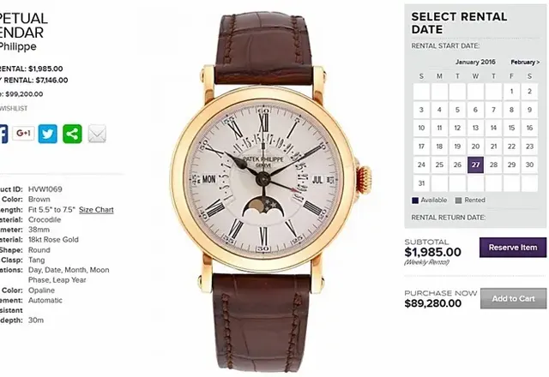Click January 31 date cell
This screenshot has width=549, height=377.
click(x=421, y=183)
